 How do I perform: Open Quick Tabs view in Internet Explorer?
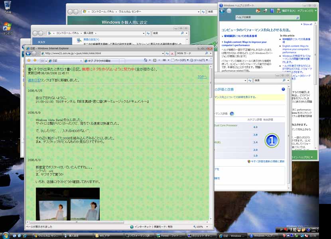42,61
